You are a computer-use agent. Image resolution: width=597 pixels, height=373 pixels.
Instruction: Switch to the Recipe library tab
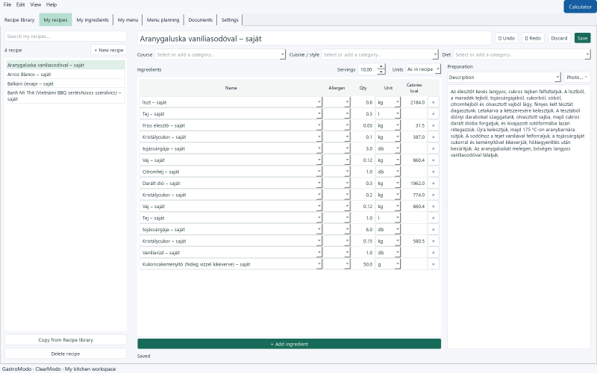(x=19, y=20)
